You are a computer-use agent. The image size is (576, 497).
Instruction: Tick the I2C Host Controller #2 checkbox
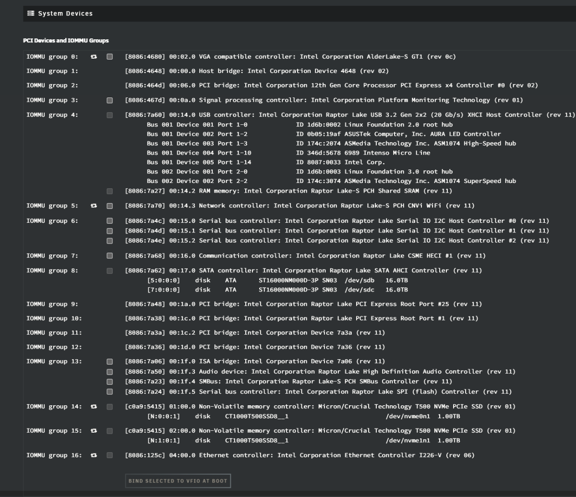[x=109, y=240]
